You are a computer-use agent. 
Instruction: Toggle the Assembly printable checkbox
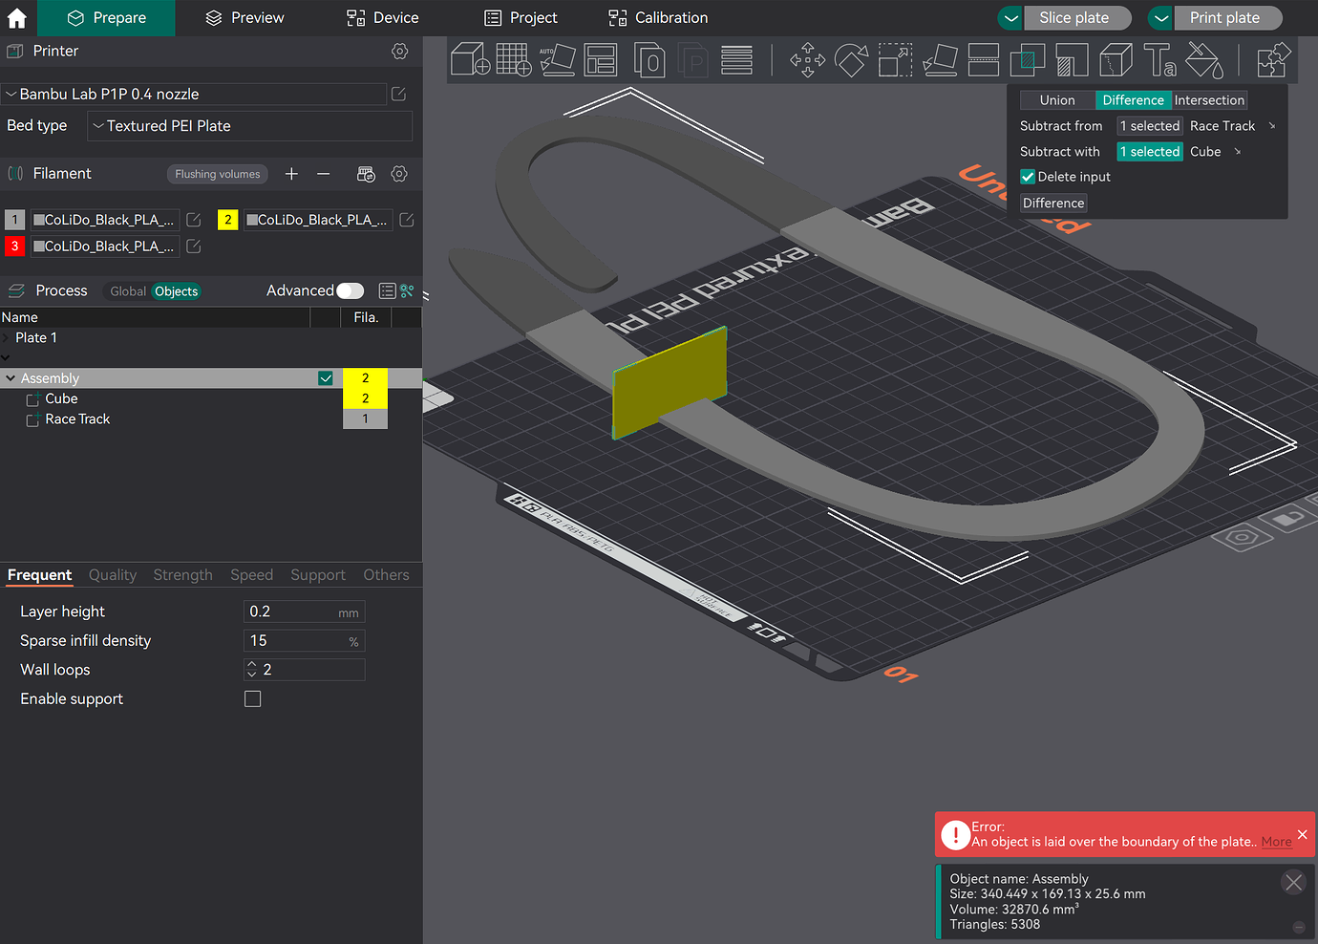pyautogui.click(x=326, y=378)
